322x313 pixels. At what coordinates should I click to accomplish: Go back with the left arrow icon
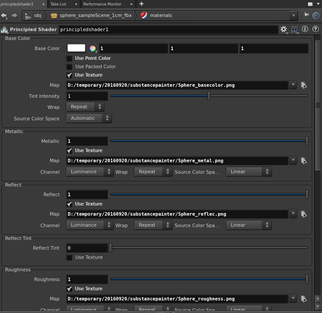coord(4,16)
